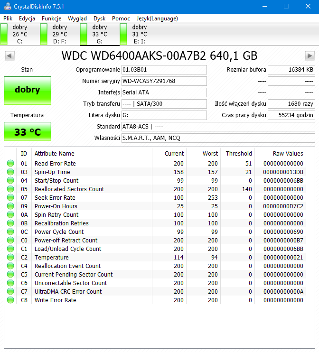
Task: Click the 16384 KB buffer size field
Action: point(291,70)
